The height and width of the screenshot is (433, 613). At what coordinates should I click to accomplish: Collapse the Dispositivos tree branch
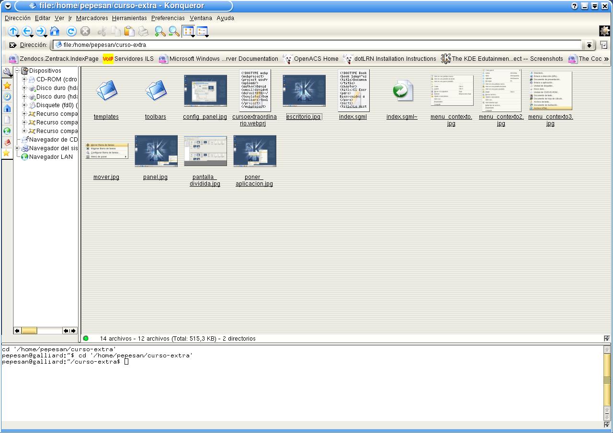pyautogui.click(x=17, y=71)
